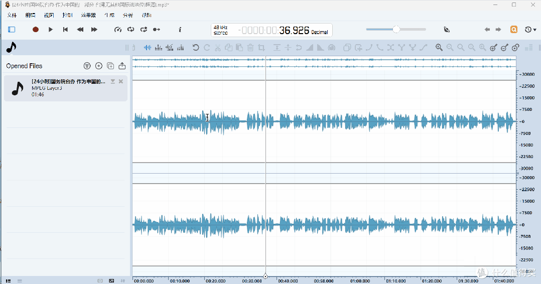Toggle the loop icon marked with a dot
The image size is (541, 284).
(144, 30)
